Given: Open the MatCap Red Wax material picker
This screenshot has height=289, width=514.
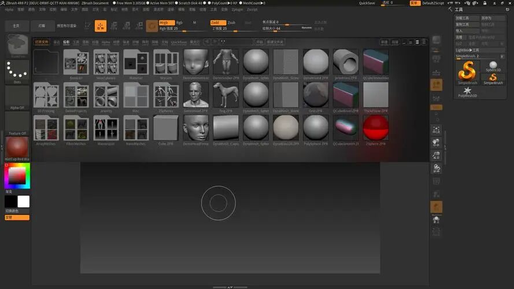Looking at the screenshot, I should 17,149.
